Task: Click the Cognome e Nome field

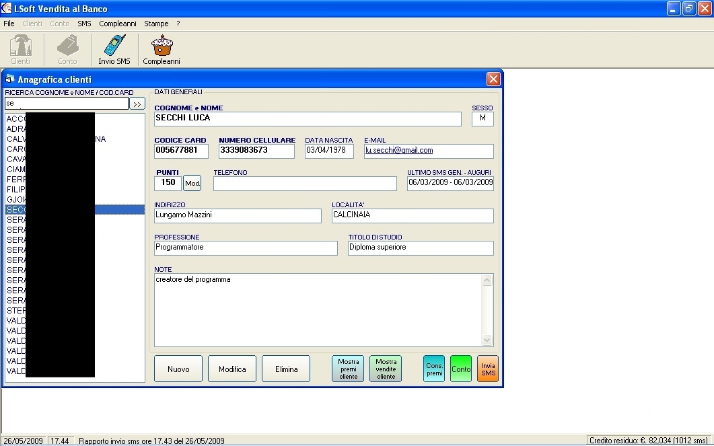Action: 308,119
